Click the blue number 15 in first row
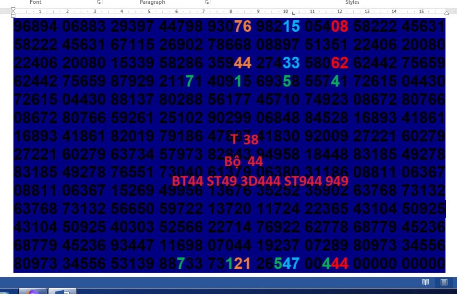The height and width of the screenshot is (294, 457). pos(291,26)
